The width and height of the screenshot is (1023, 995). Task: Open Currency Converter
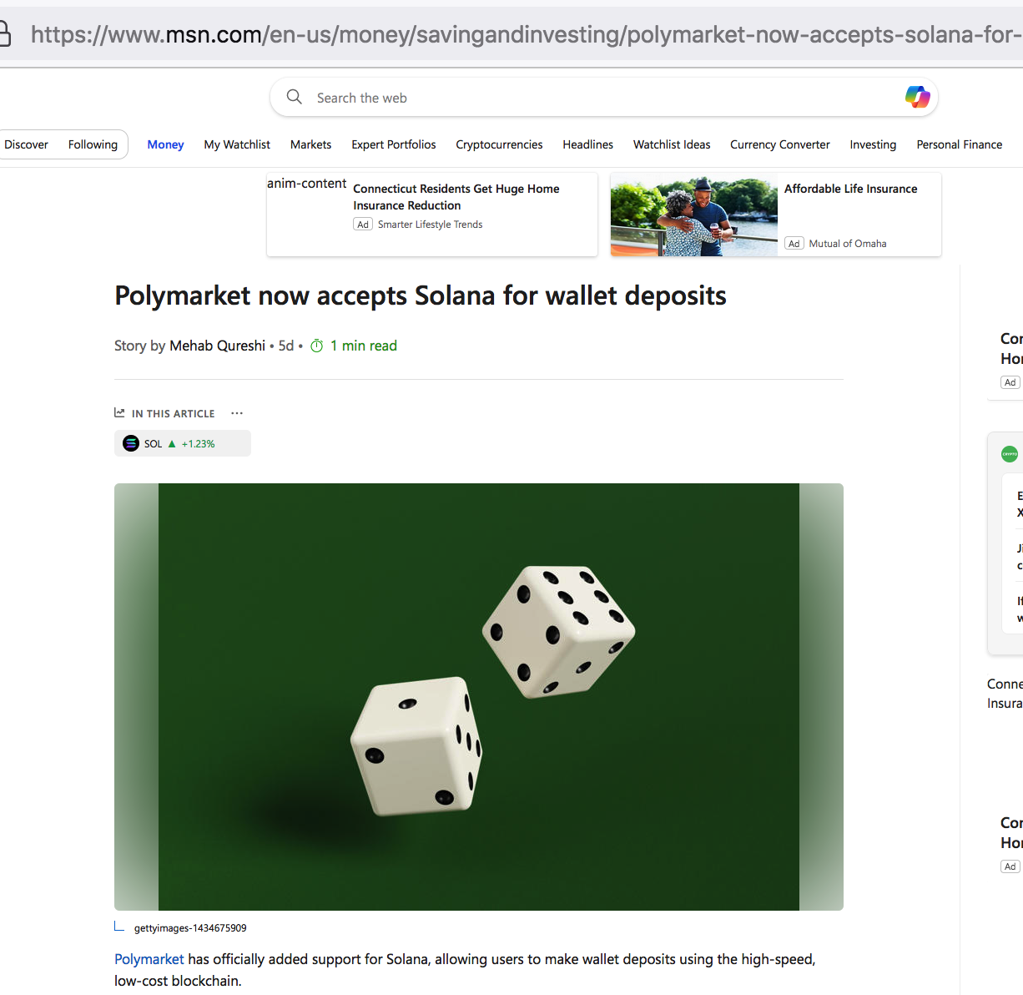[780, 144]
